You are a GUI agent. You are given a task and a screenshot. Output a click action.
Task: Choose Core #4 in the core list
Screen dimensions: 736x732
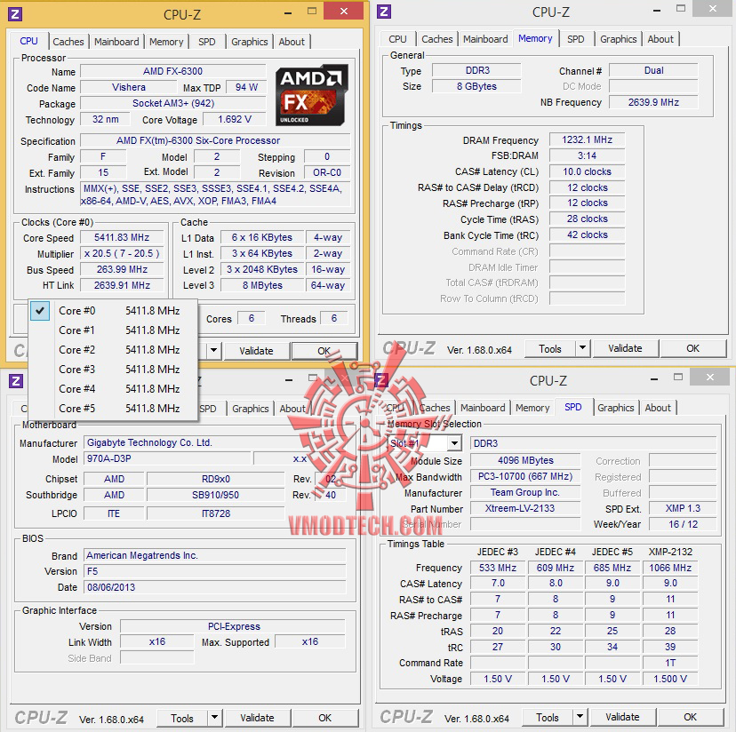point(113,389)
